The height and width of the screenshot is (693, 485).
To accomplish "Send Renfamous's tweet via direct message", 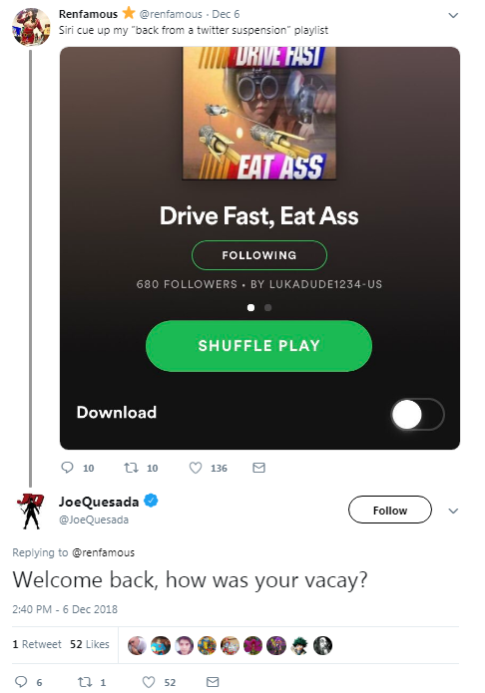I will (x=258, y=468).
